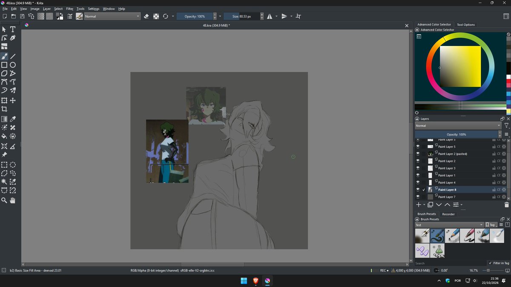Expand the vertical mirror options arrow
This screenshot has height=287, width=511.
click(x=291, y=16)
